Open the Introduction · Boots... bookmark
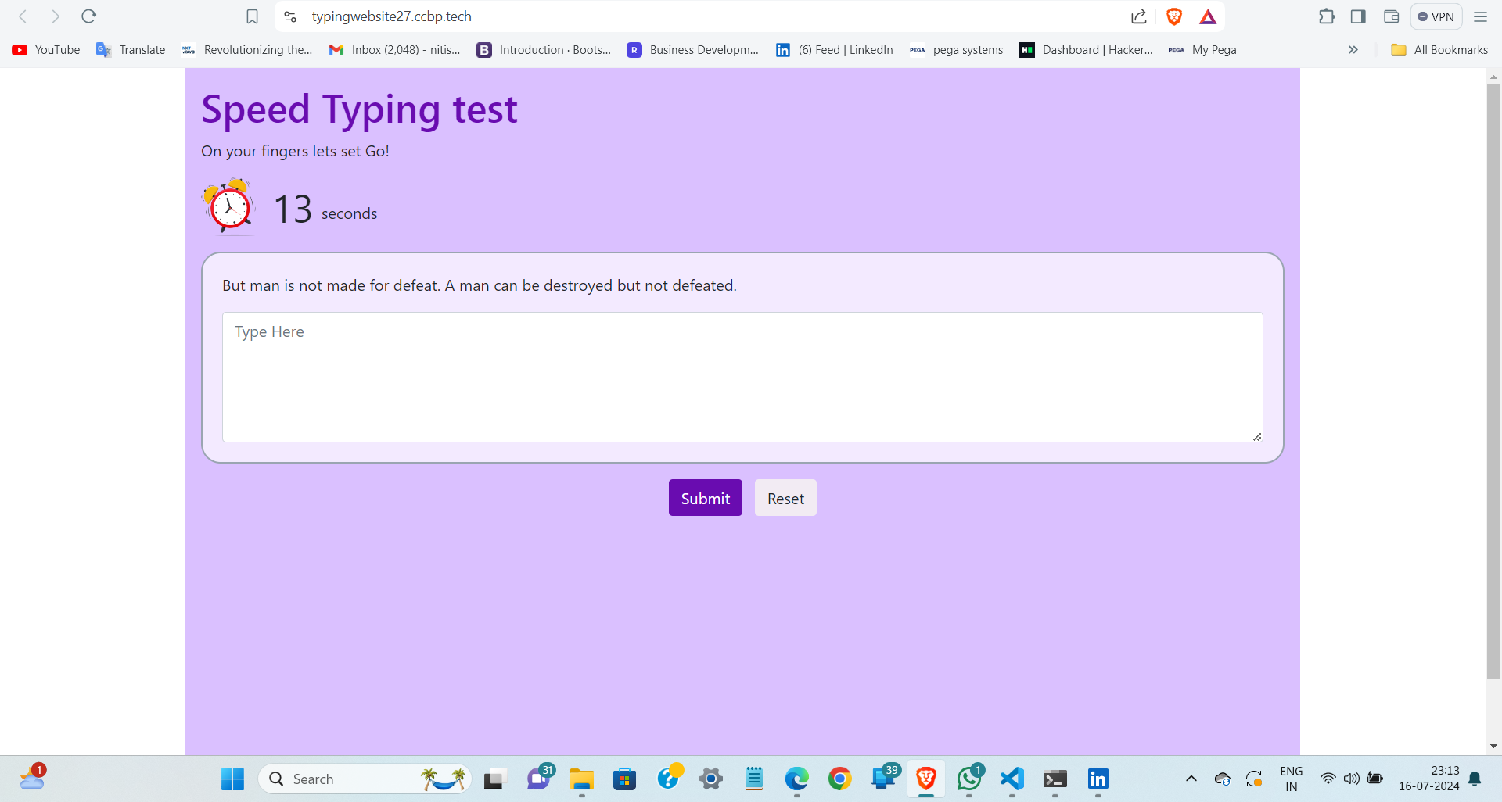 tap(544, 50)
